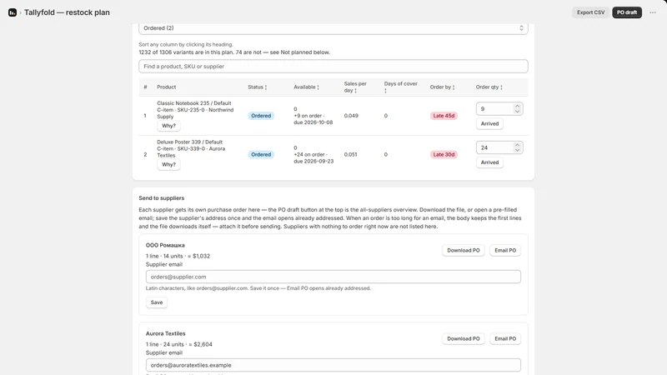Click supplier email field for ООО Ромашка
The image size is (667, 375).
[x=333, y=277]
